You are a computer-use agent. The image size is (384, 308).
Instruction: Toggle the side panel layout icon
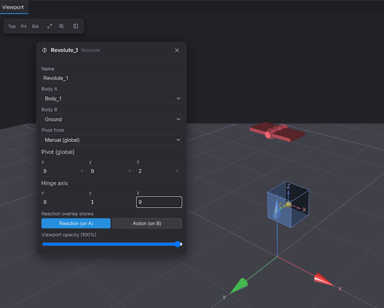coord(76,26)
